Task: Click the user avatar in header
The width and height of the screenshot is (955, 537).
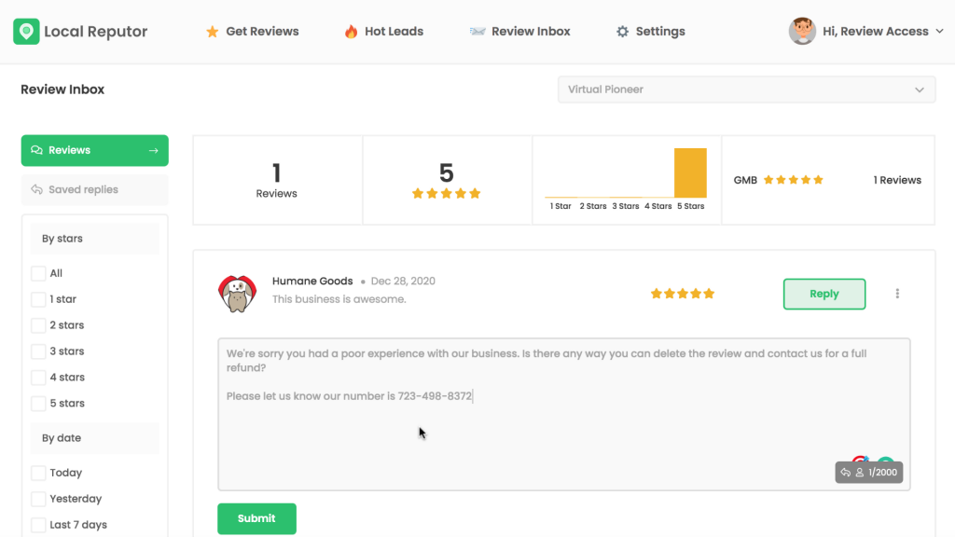Action: click(802, 31)
